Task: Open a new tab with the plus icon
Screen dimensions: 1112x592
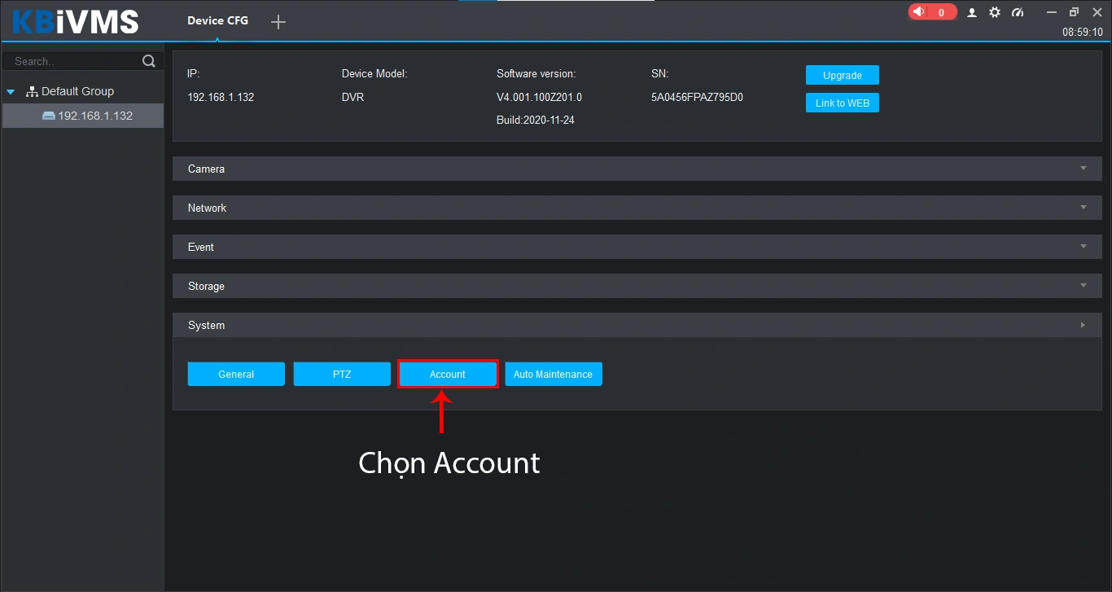Action: click(x=278, y=22)
